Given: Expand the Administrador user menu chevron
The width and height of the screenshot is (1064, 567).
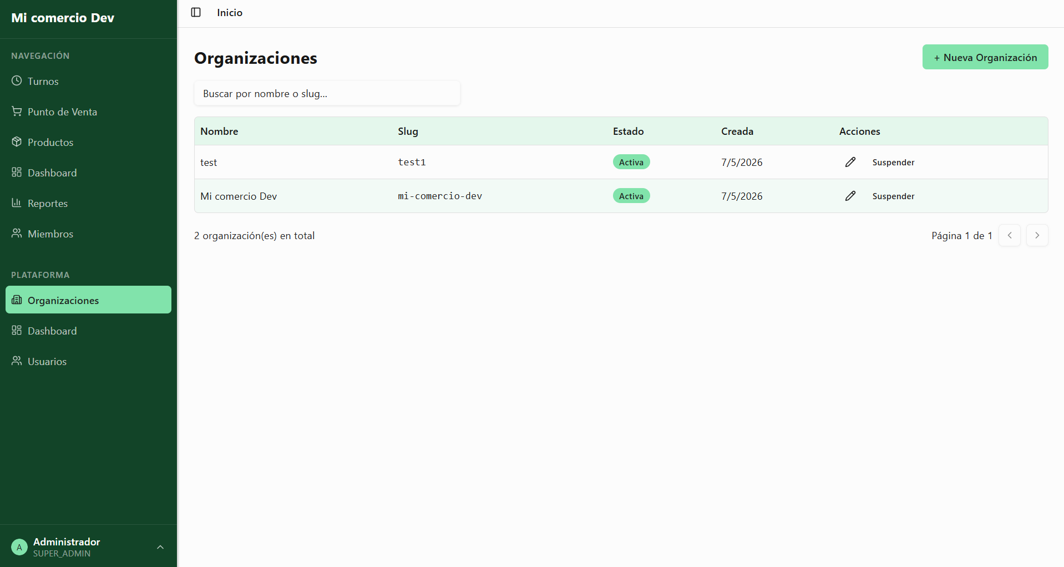Looking at the screenshot, I should coord(160,547).
